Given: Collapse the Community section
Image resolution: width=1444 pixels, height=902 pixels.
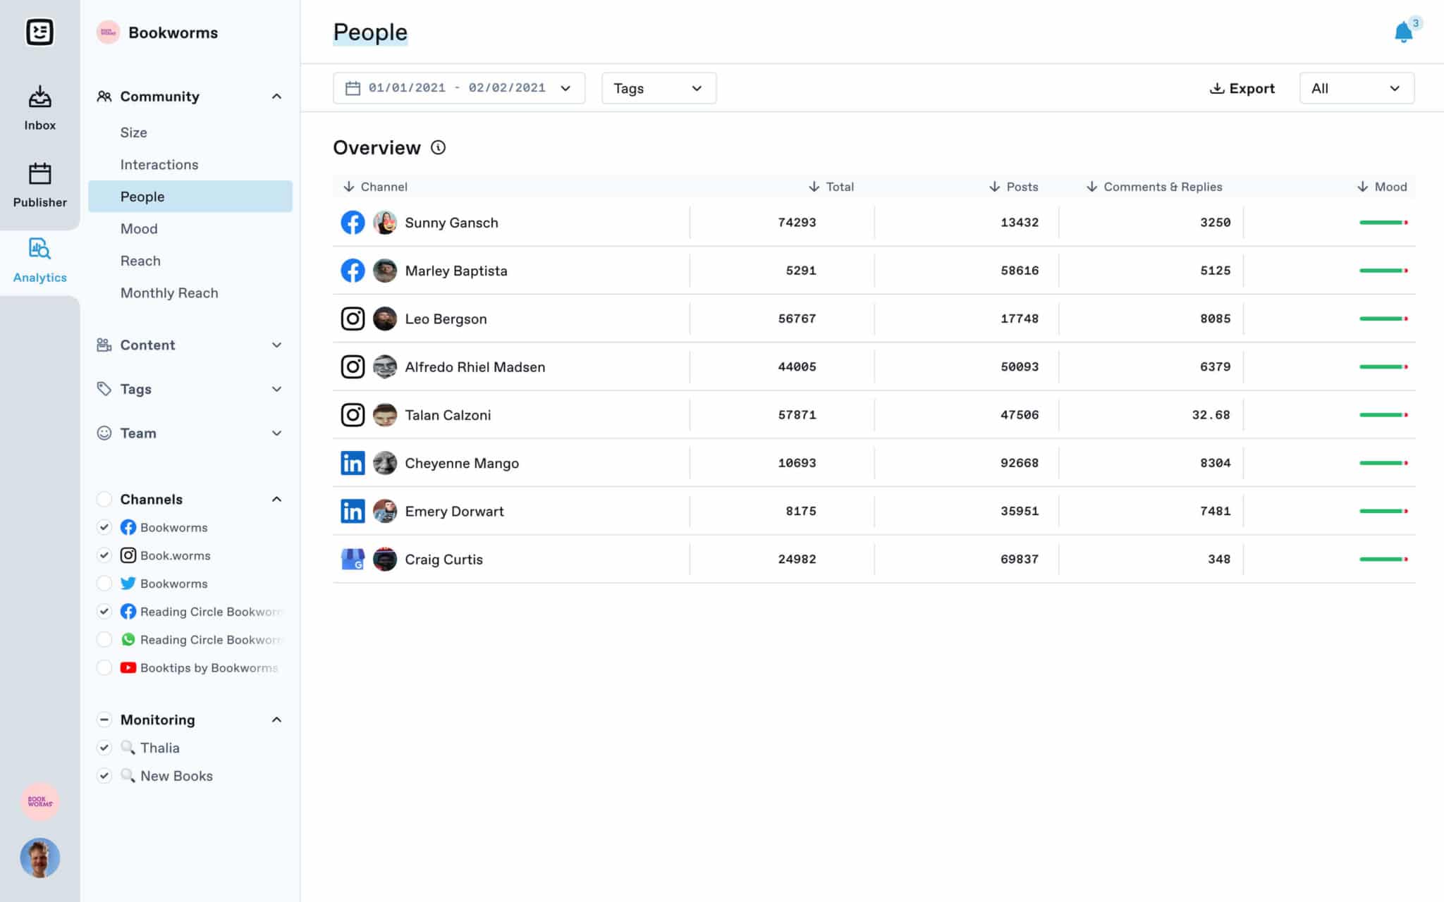Looking at the screenshot, I should 276,97.
